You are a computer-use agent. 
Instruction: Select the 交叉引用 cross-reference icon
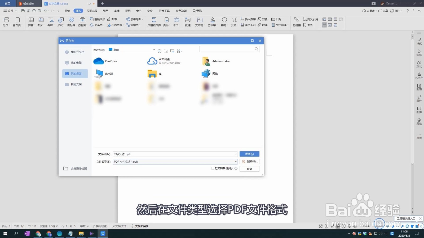pos(310,19)
